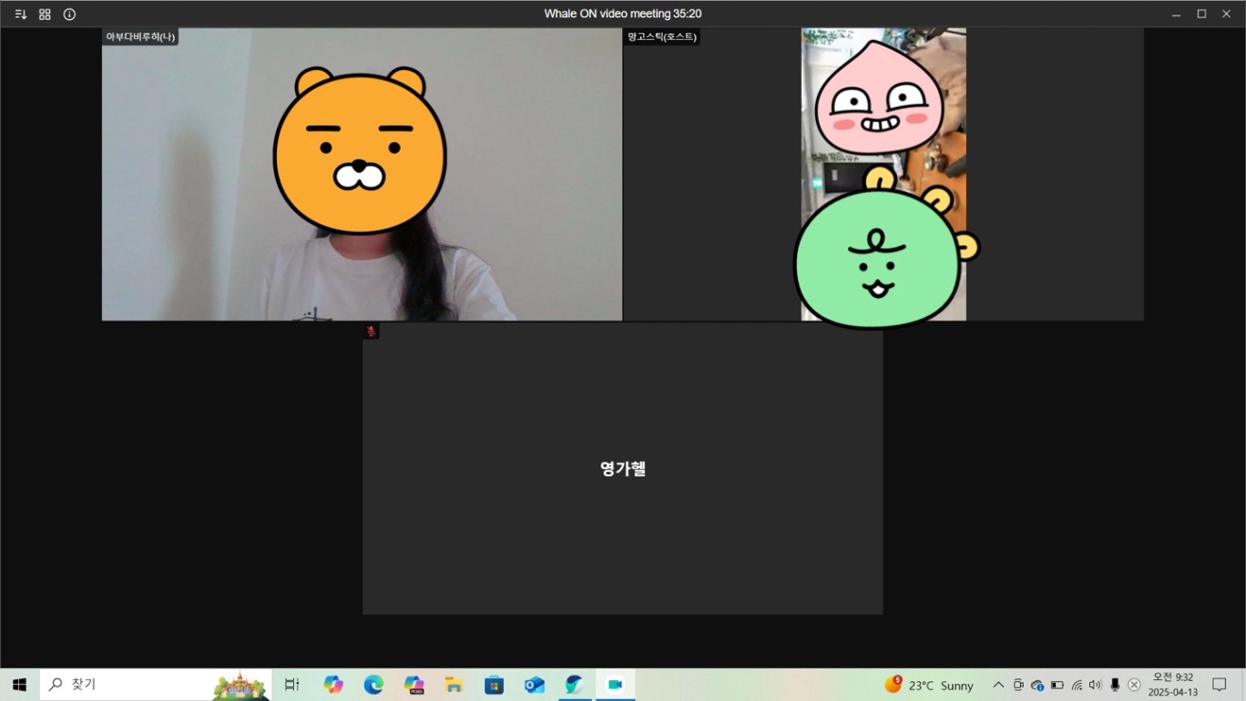Minimize the Whale ON meeting window
1246x701 pixels.
(x=1177, y=15)
